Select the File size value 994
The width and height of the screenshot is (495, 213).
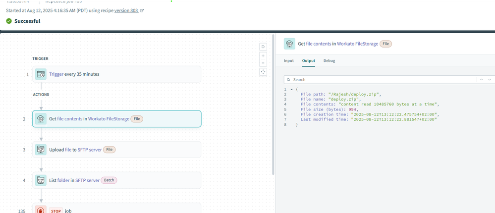pyautogui.click(x=352, y=109)
